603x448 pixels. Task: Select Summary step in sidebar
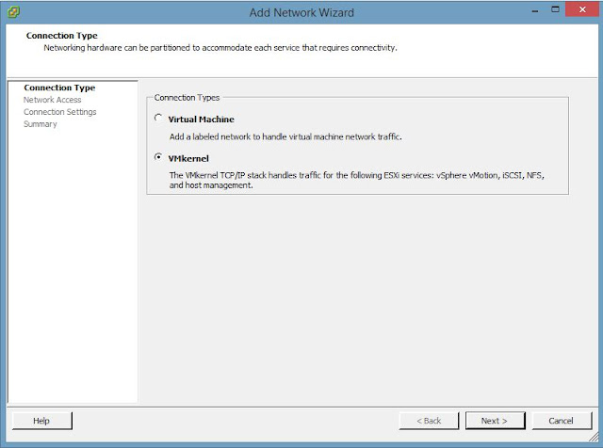click(40, 124)
